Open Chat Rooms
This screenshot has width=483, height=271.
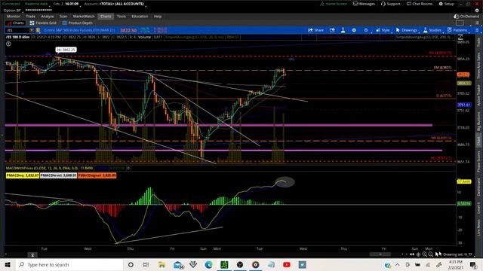pyautogui.click(x=419, y=4)
